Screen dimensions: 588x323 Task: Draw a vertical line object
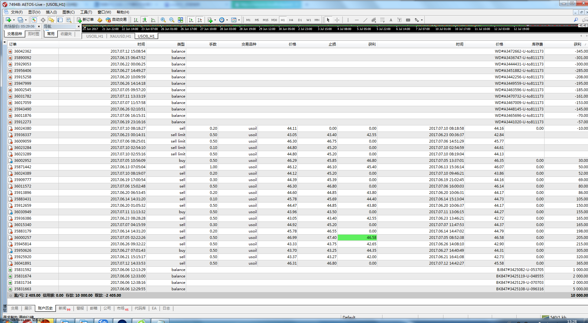(348, 20)
